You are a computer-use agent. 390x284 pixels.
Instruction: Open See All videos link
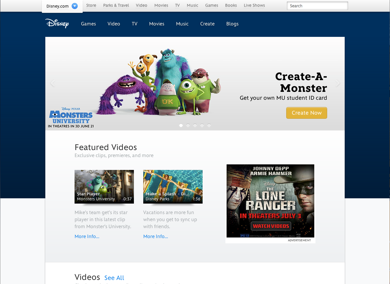coord(114,278)
